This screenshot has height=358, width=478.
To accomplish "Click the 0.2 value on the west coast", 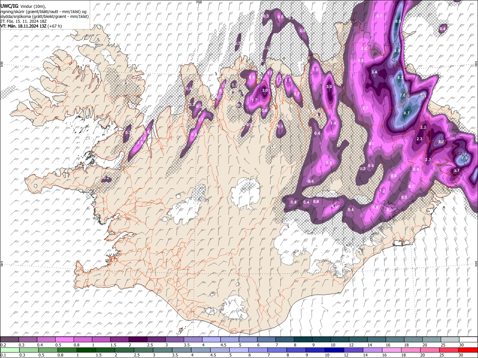I will tap(106, 178).
